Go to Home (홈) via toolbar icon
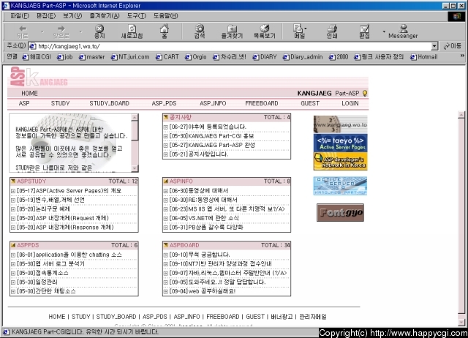The width and height of the screenshot is (468, 338). point(164,31)
